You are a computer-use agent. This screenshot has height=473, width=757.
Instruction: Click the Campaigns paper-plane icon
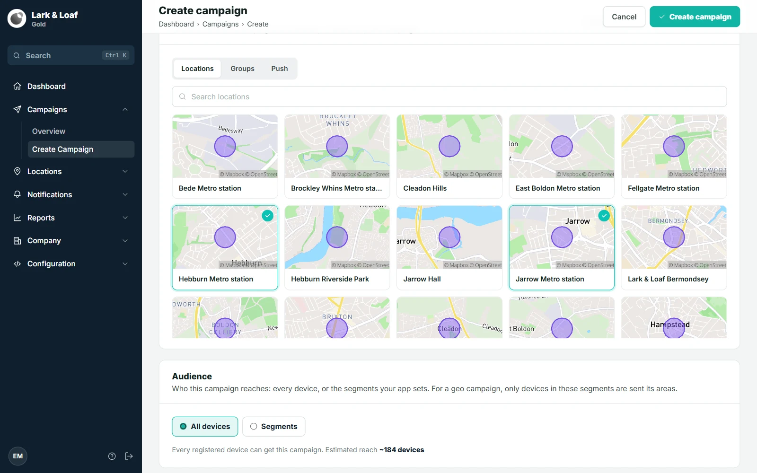pos(18,109)
